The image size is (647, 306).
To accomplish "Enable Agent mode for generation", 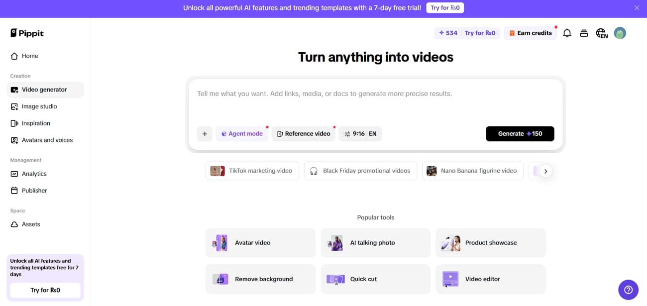I will pos(242,133).
